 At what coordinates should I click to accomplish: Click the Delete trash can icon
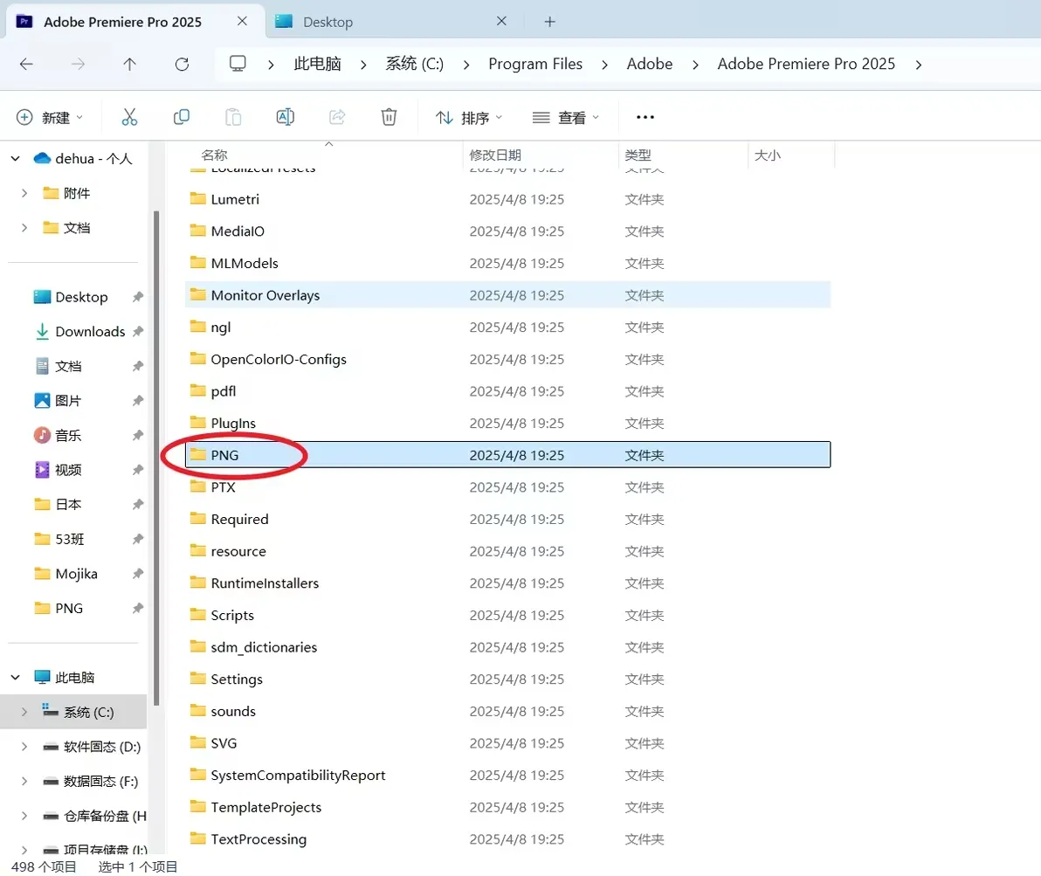[389, 117]
